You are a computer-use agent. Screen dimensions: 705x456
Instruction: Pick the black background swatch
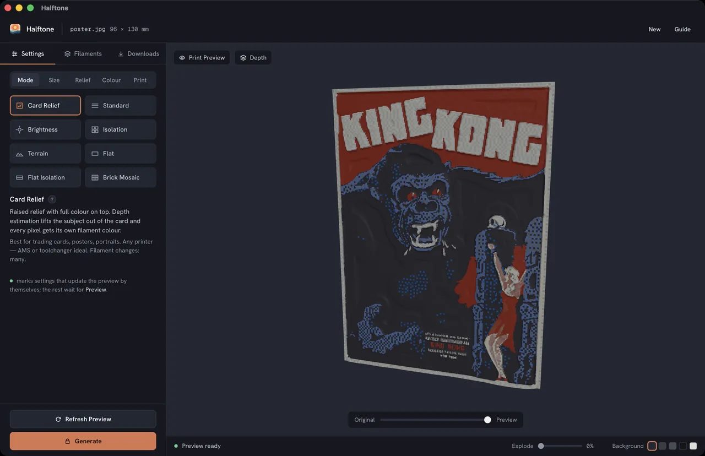683,446
